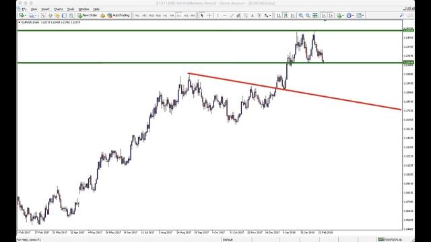Switch chart to M15 timeframe
The image size is (431, 242).
pos(151,15)
